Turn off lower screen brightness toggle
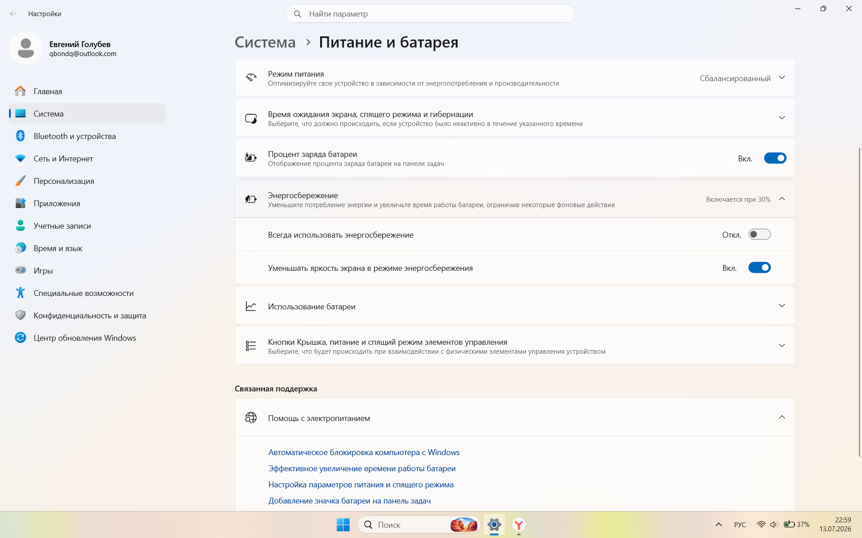The height and width of the screenshot is (538, 862). (x=759, y=268)
